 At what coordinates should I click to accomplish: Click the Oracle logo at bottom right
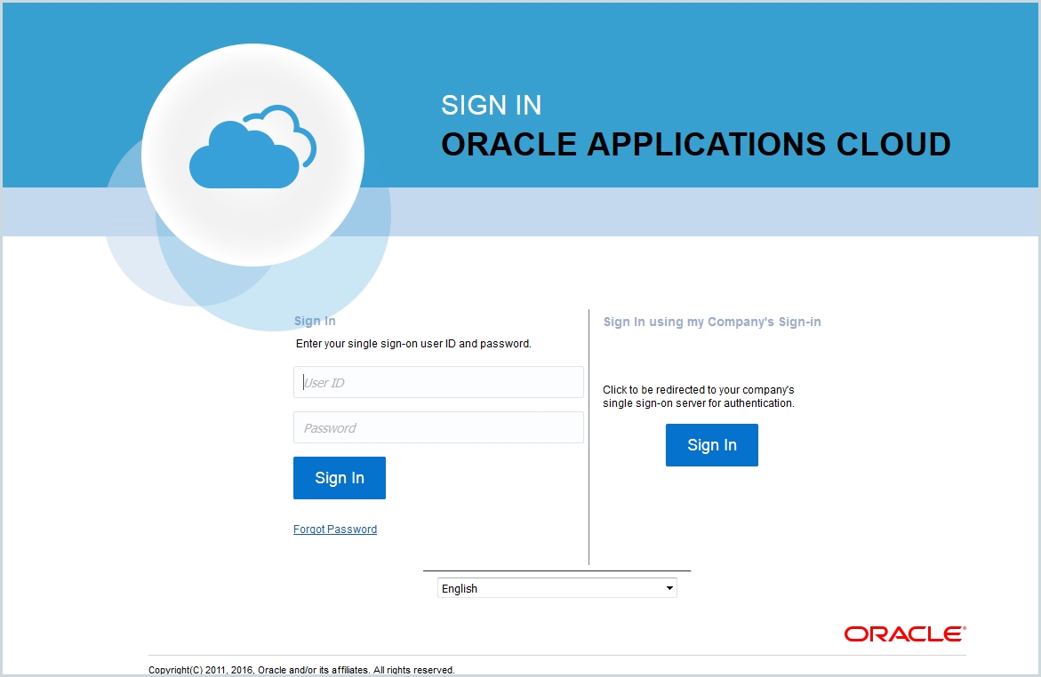902,633
